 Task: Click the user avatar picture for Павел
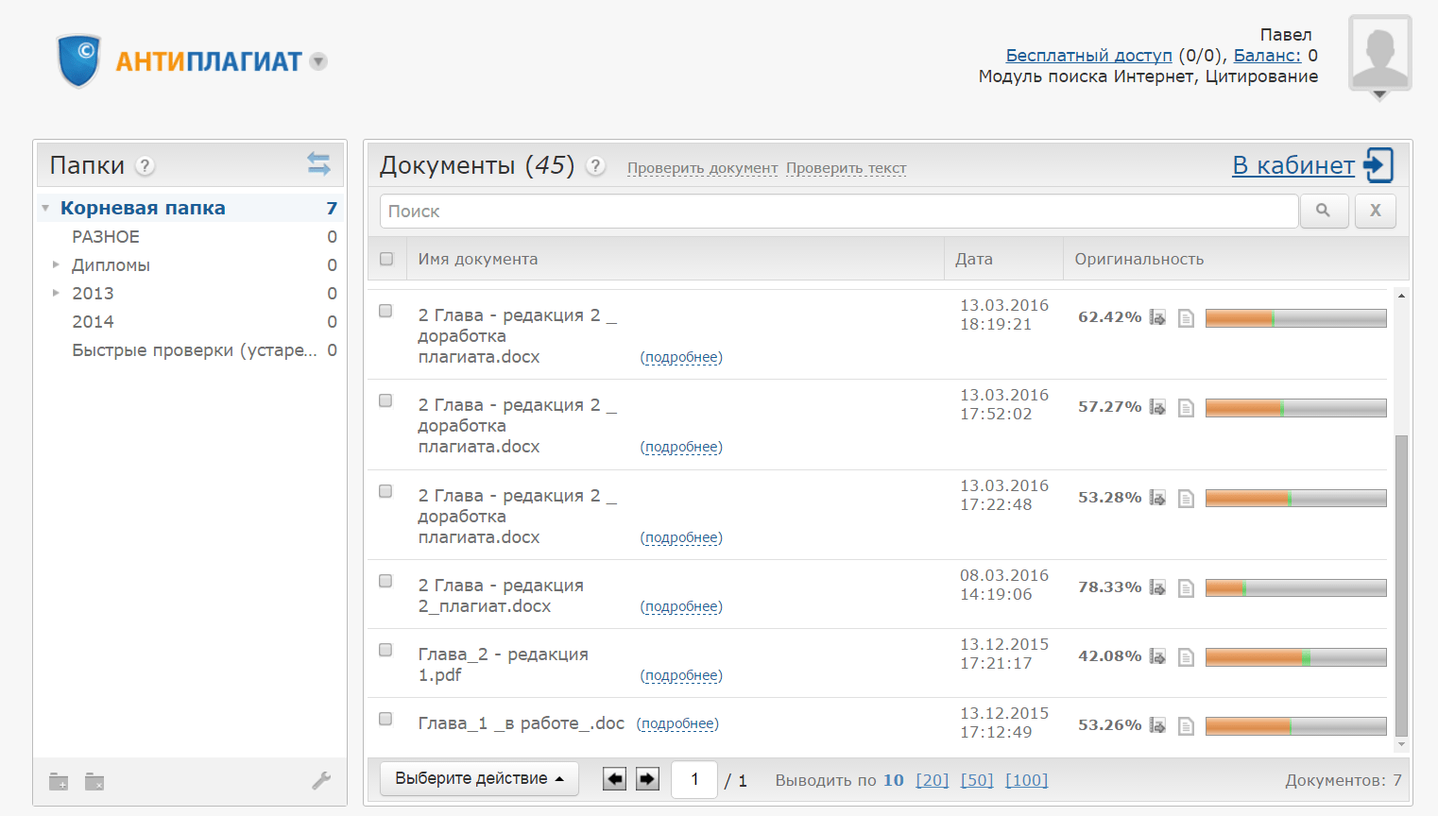click(x=1379, y=52)
